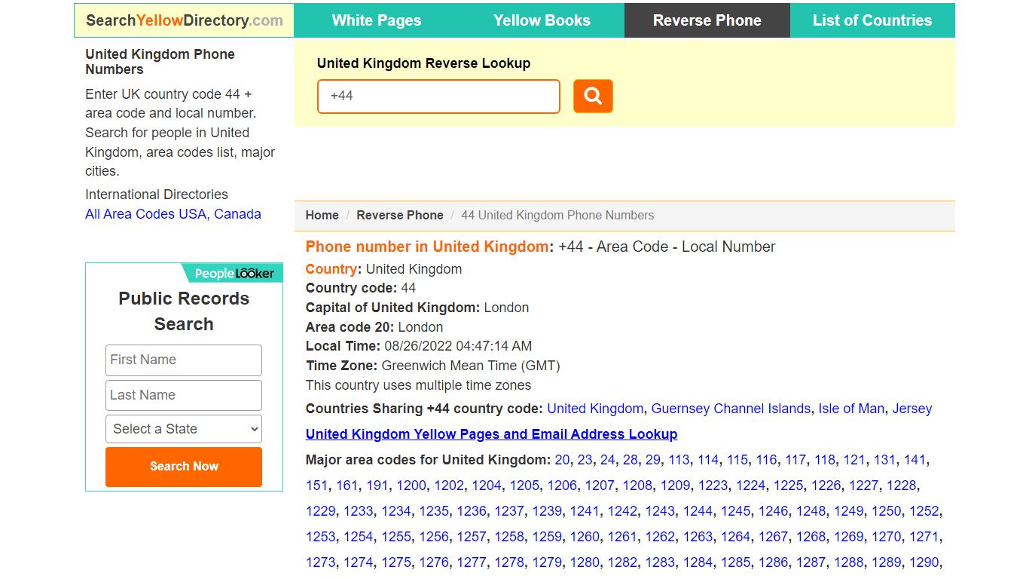Select area code 1202
The image size is (1029, 579).
[x=449, y=486]
